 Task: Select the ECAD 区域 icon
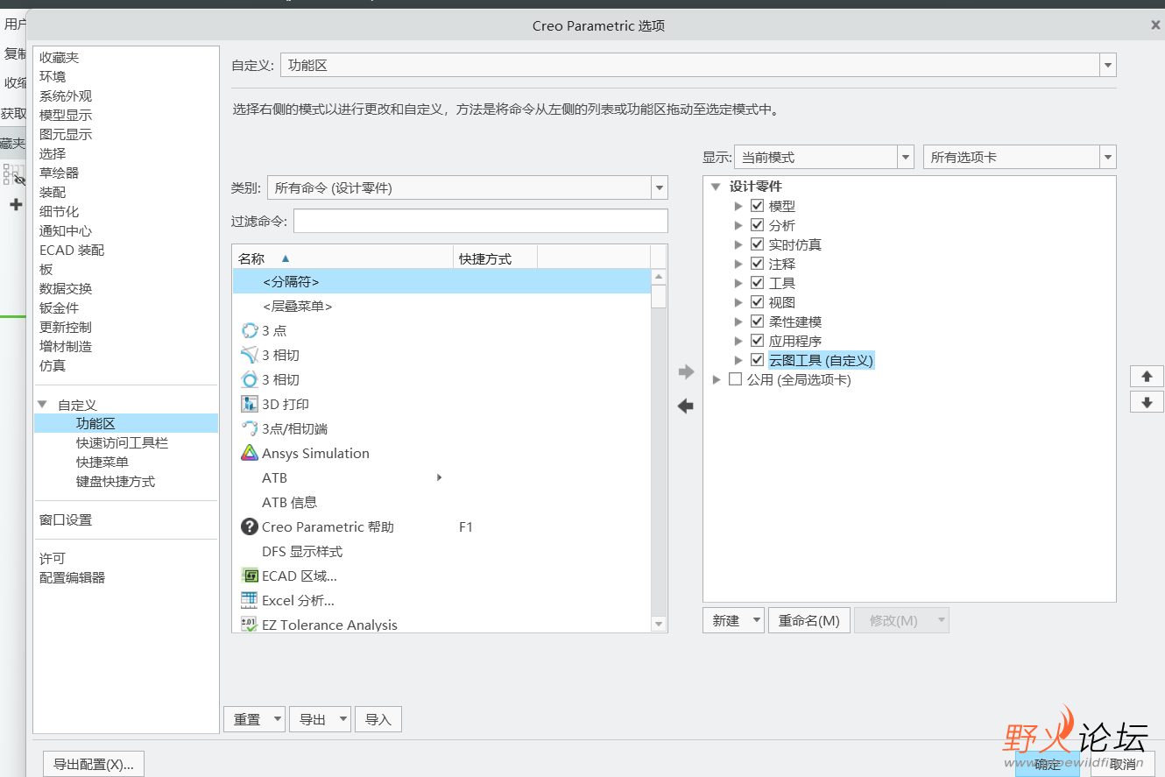click(249, 576)
